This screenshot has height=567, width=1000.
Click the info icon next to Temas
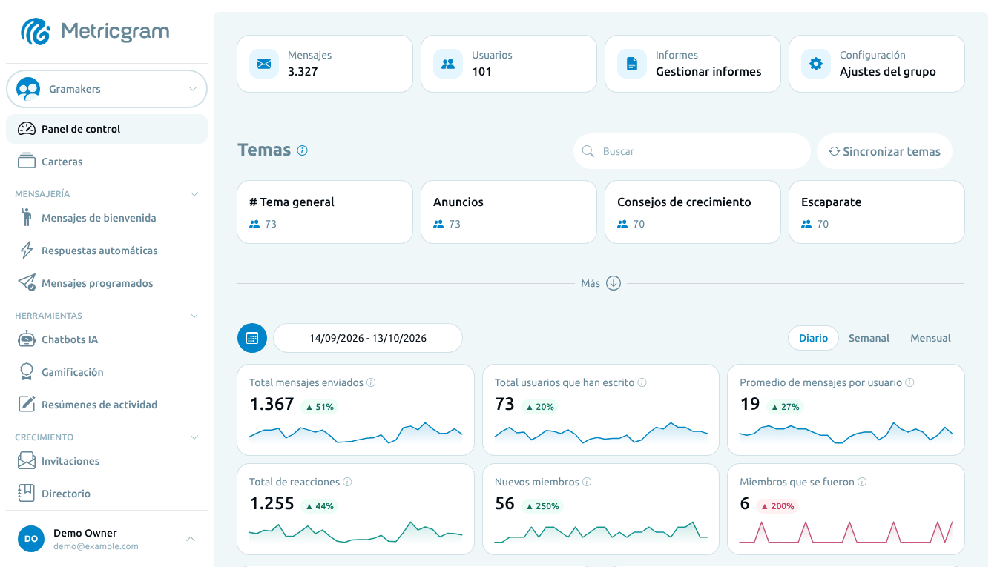tap(302, 150)
